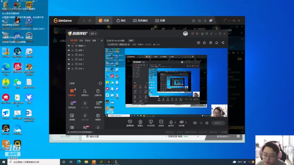Add a 摄像头 camera source
294x165 pixels.
pos(140,123)
